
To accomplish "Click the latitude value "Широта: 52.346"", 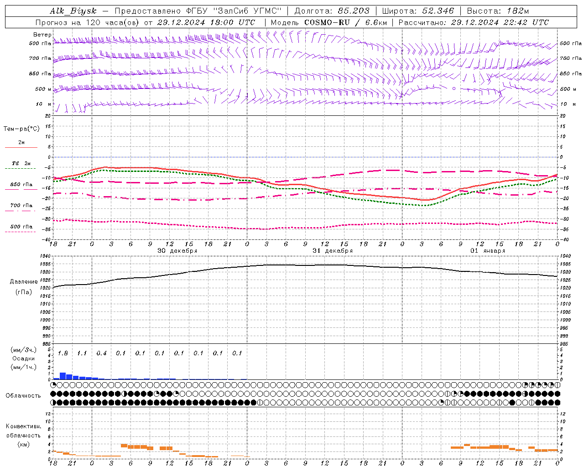I will (418, 11).
